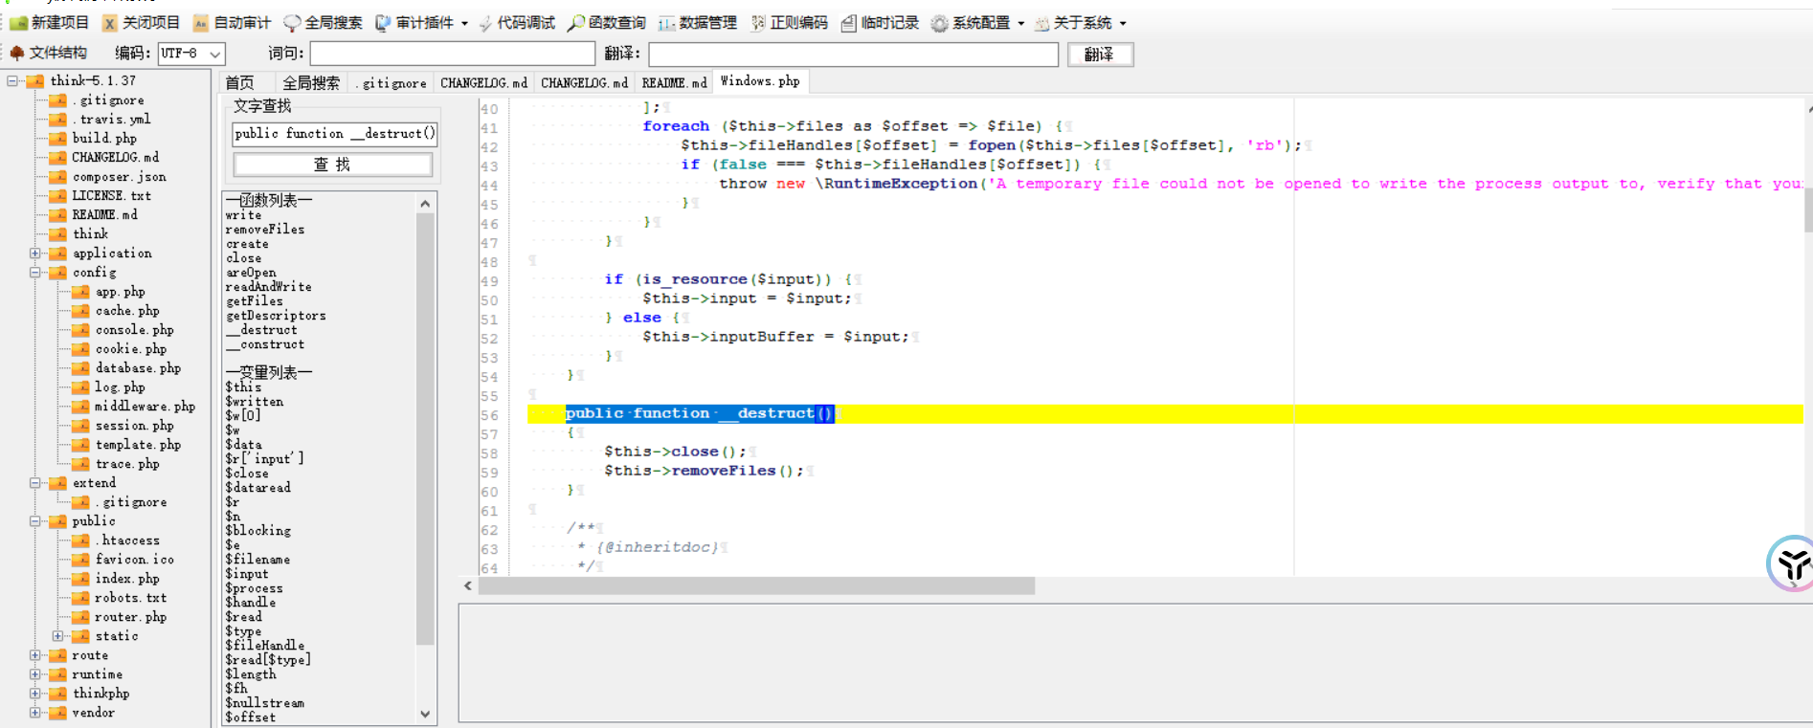Image resolution: width=1813 pixels, height=728 pixels.
Task: Expand the application folder
Action: click(35, 254)
